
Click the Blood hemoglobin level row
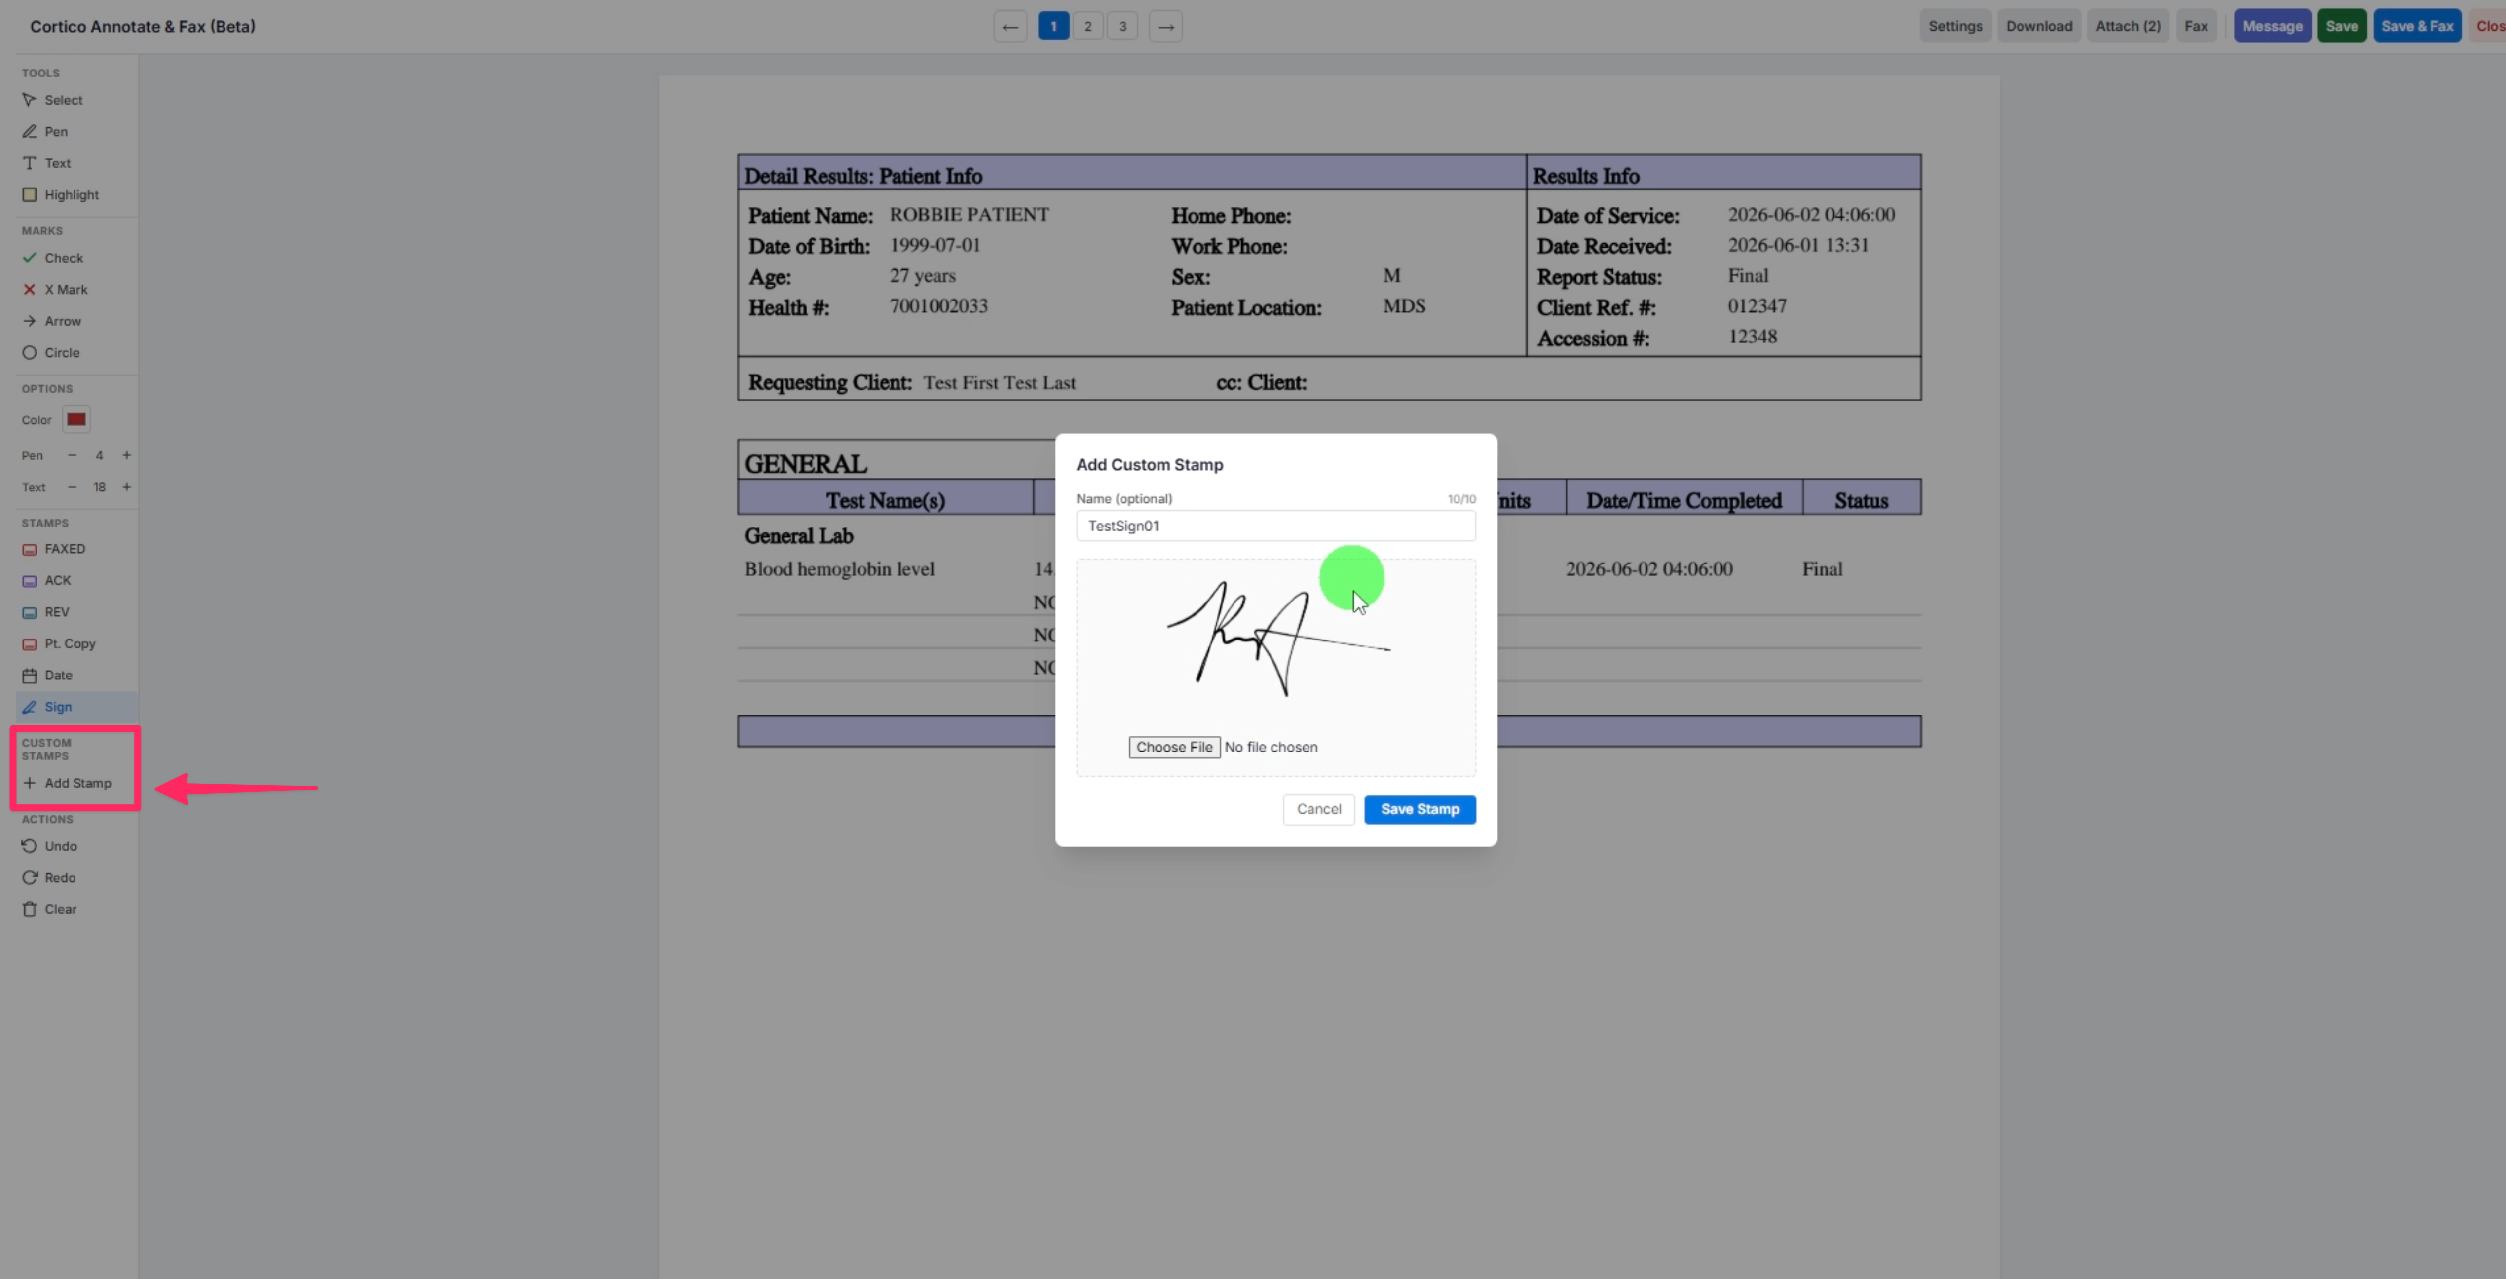click(x=840, y=569)
